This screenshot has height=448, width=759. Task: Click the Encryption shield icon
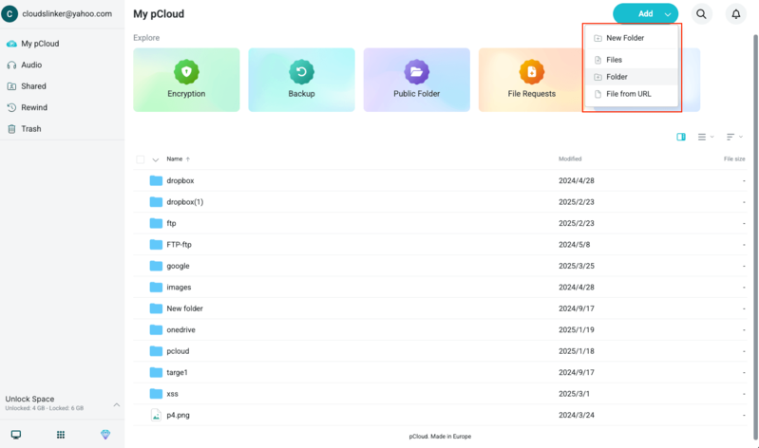point(186,72)
